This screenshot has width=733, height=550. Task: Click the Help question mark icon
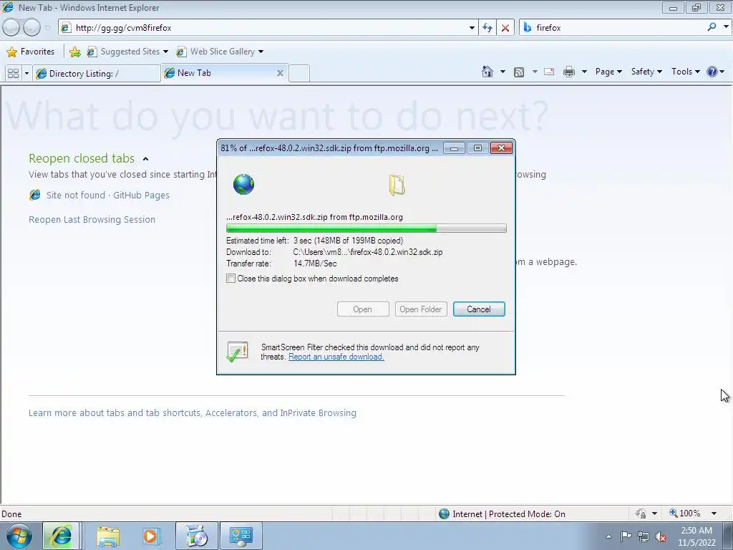click(x=712, y=72)
